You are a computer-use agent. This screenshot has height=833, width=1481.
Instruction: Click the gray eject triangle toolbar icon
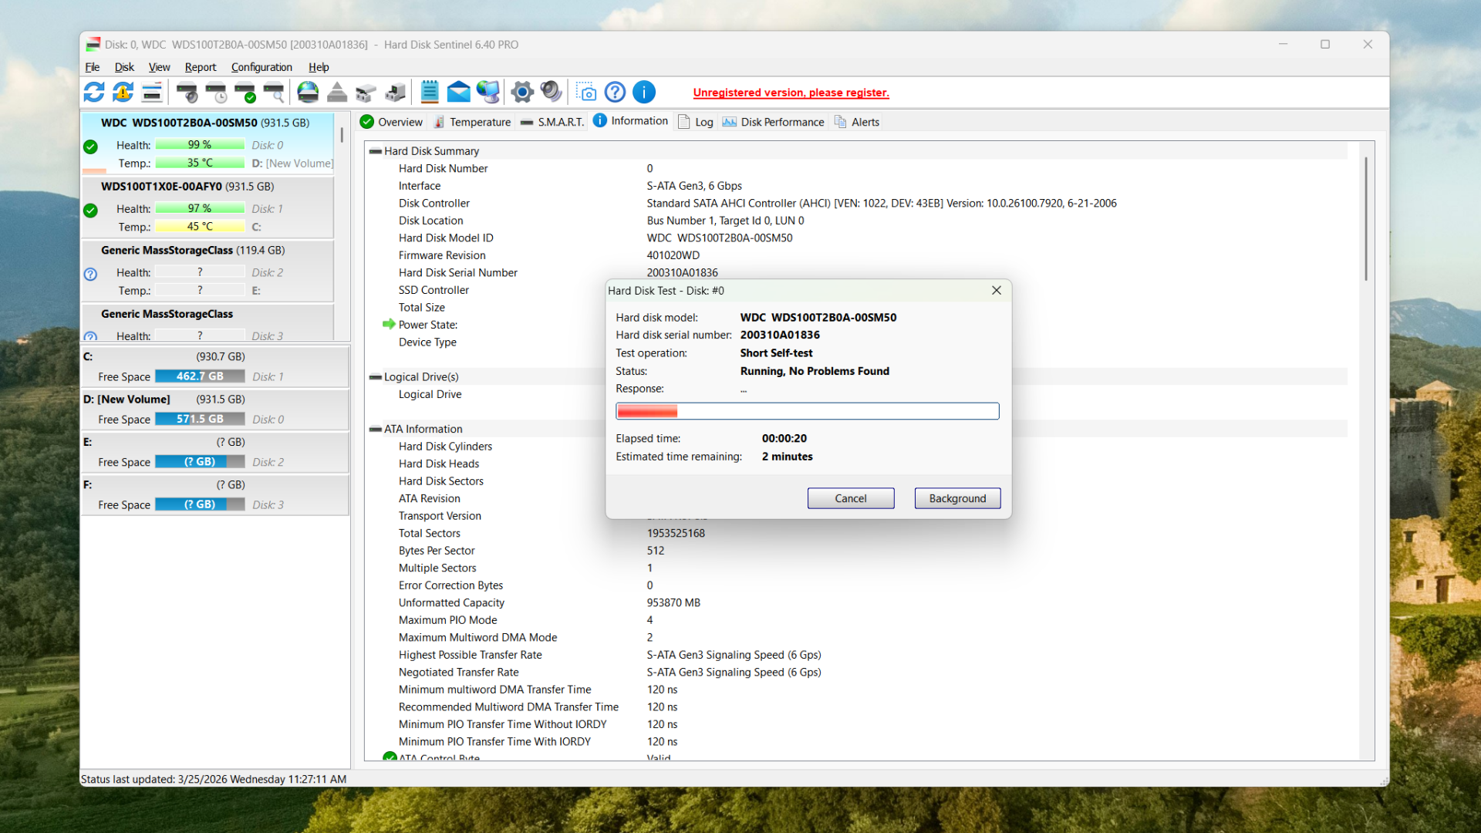337,93
